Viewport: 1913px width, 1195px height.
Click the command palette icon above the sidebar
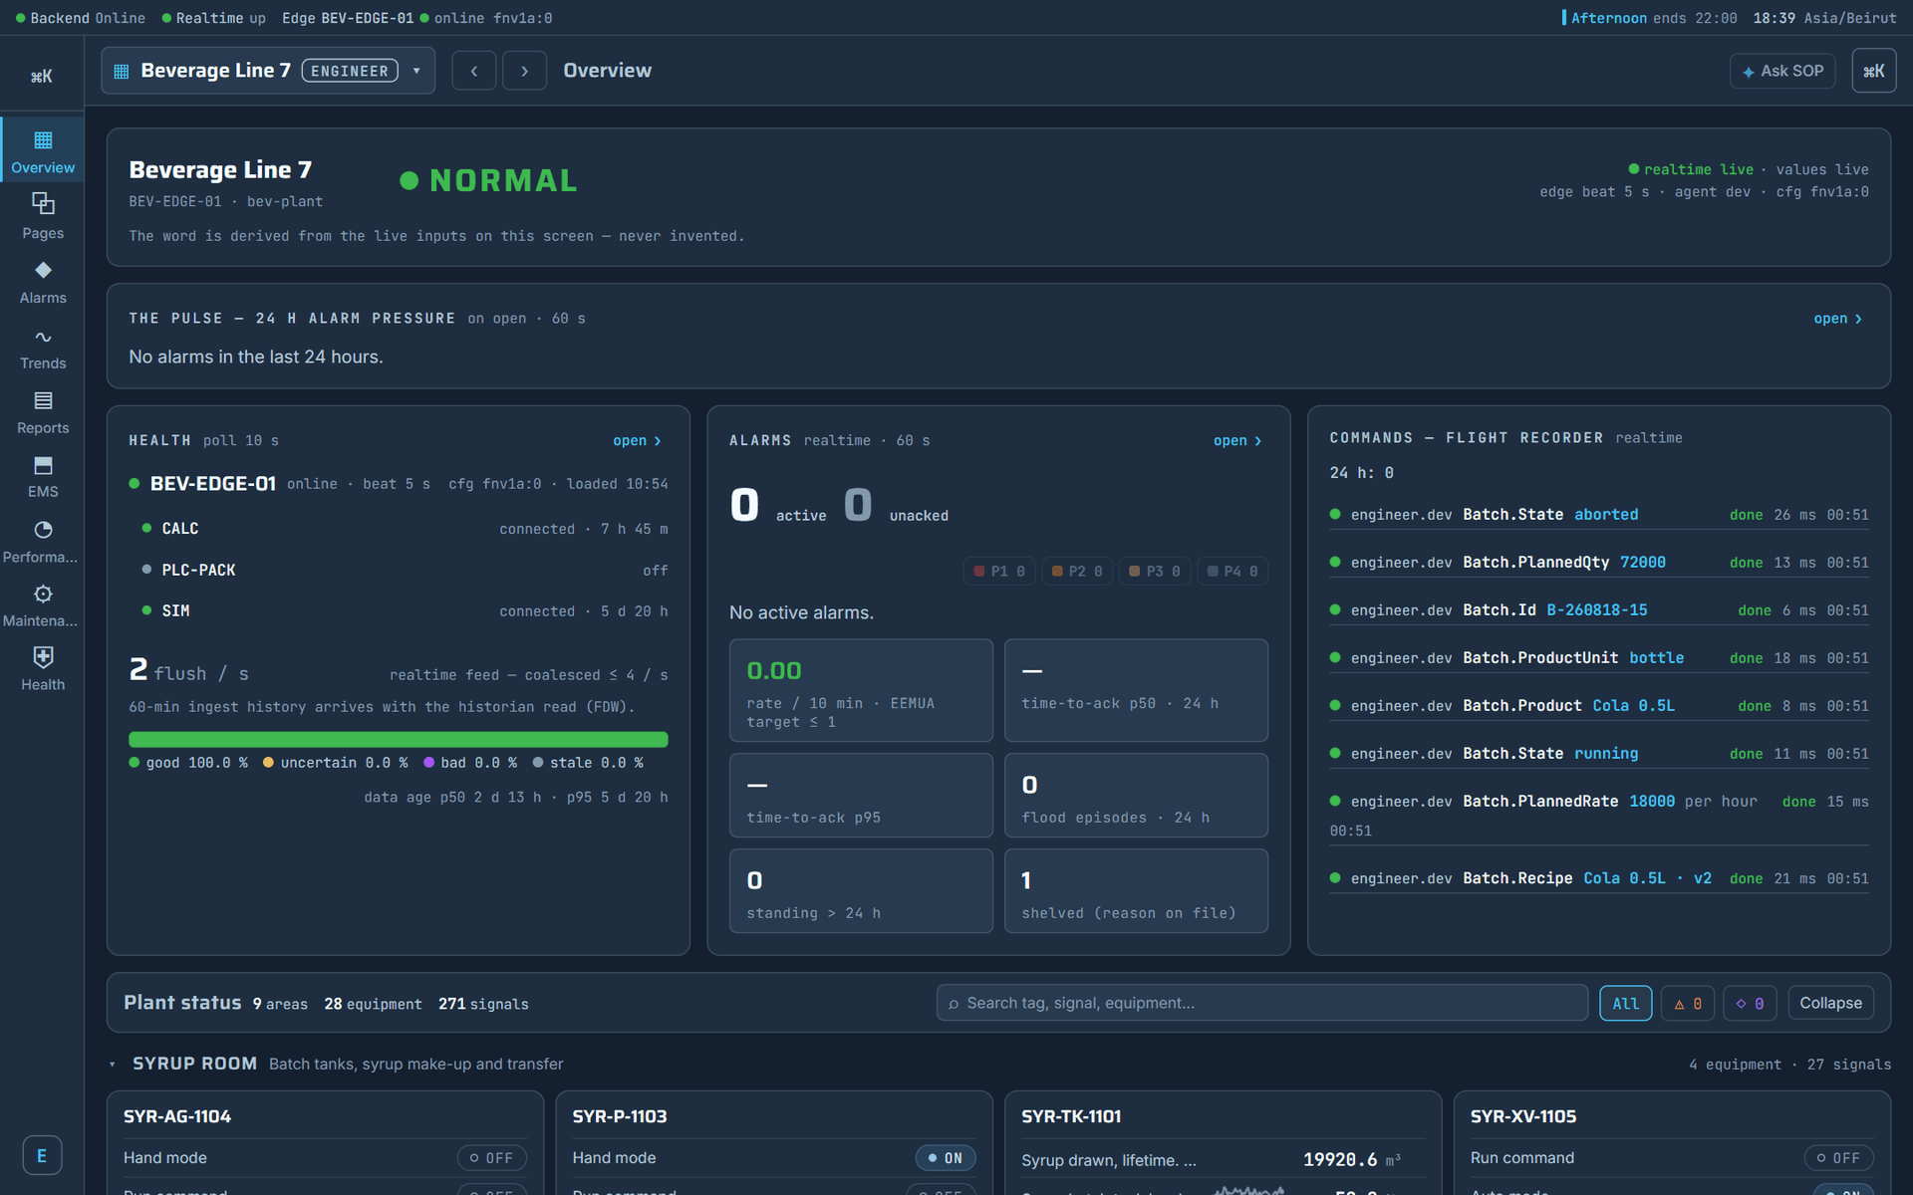coord(42,77)
